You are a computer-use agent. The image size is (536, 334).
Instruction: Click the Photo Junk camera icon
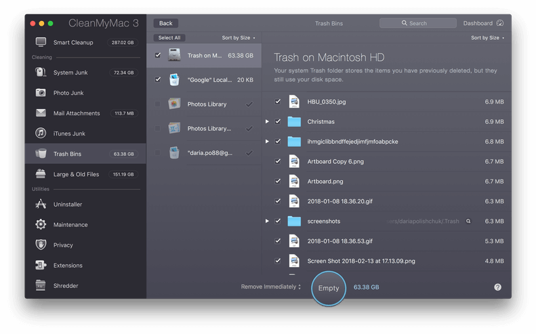point(41,93)
